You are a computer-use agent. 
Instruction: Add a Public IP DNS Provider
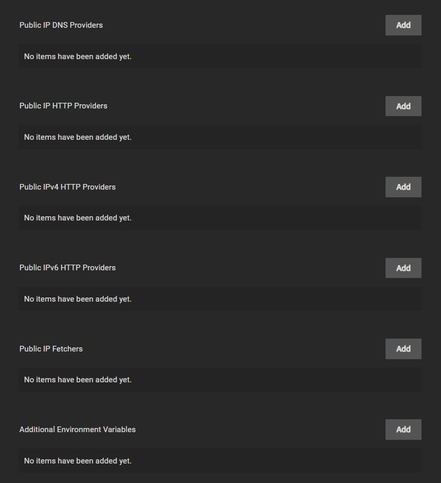point(403,25)
